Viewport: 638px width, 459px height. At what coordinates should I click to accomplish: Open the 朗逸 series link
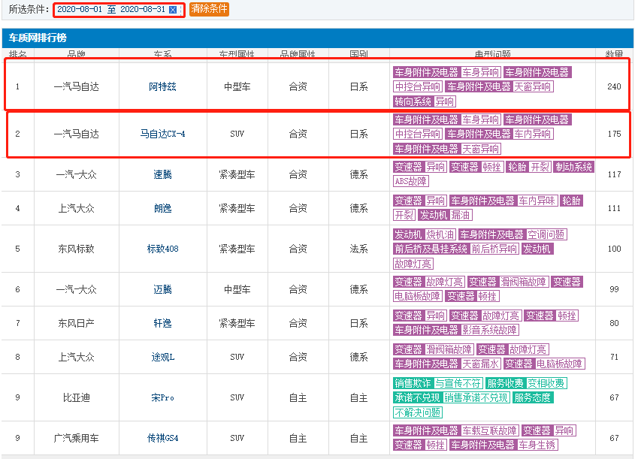point(162,208)
